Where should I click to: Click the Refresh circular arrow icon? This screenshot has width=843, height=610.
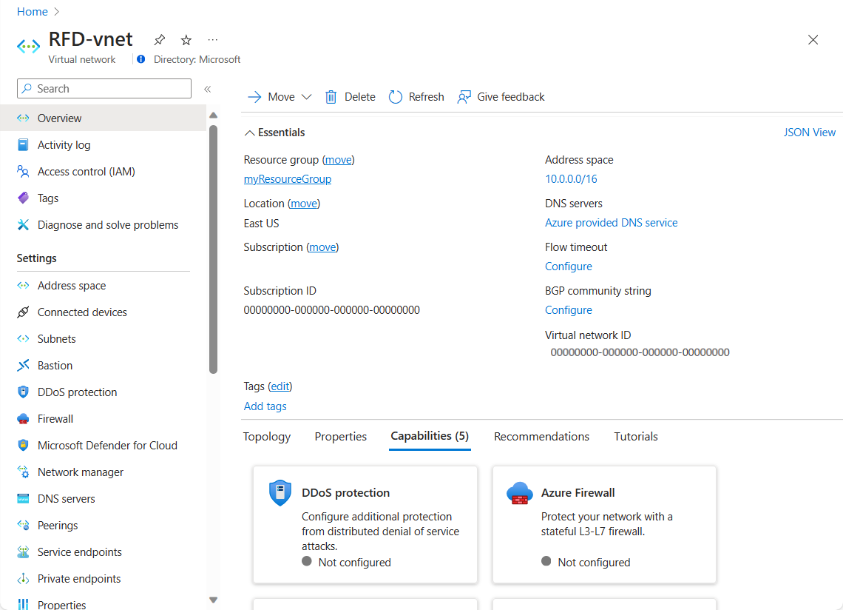[396, 97]
